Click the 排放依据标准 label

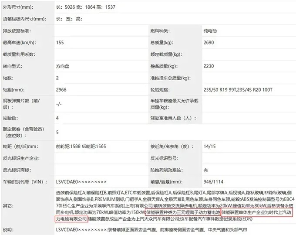click(17, 31)
